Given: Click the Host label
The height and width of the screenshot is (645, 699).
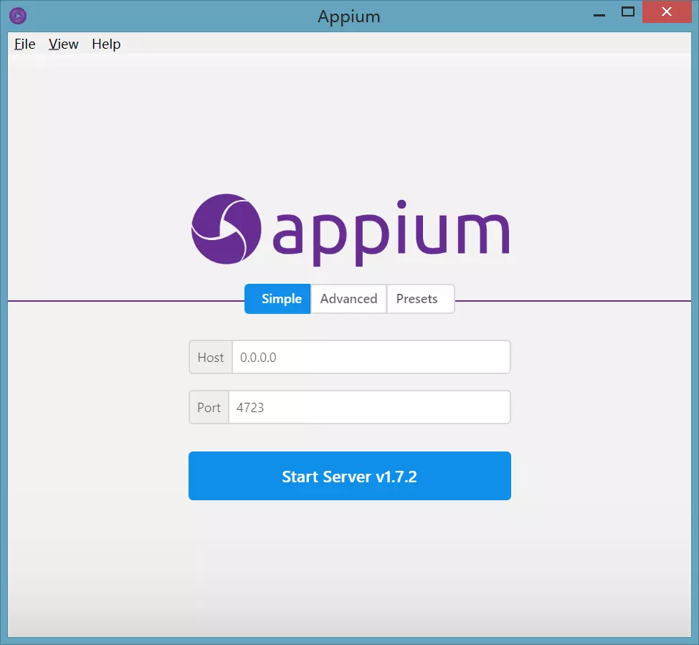Looking at the screenshot, I should (210, 357).
